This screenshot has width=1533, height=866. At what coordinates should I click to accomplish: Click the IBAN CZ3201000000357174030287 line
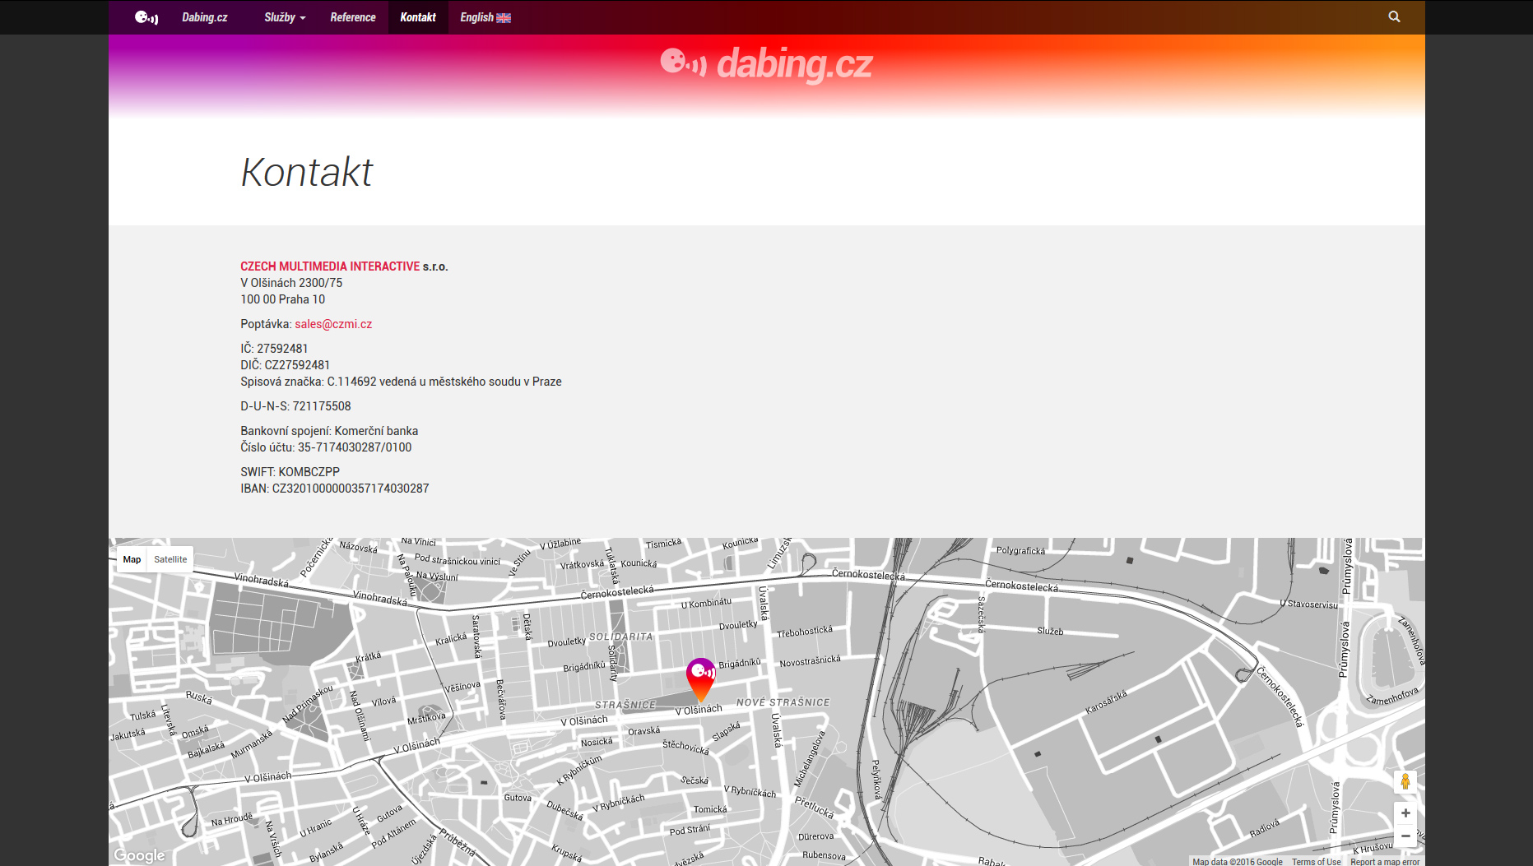click(335, 489)
